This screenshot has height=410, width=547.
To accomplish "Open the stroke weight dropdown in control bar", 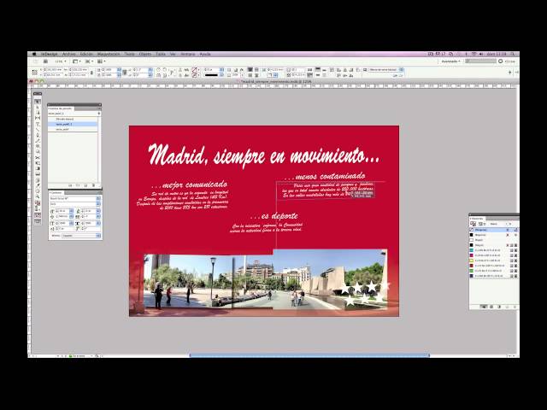I will click(x=221, y=70).
